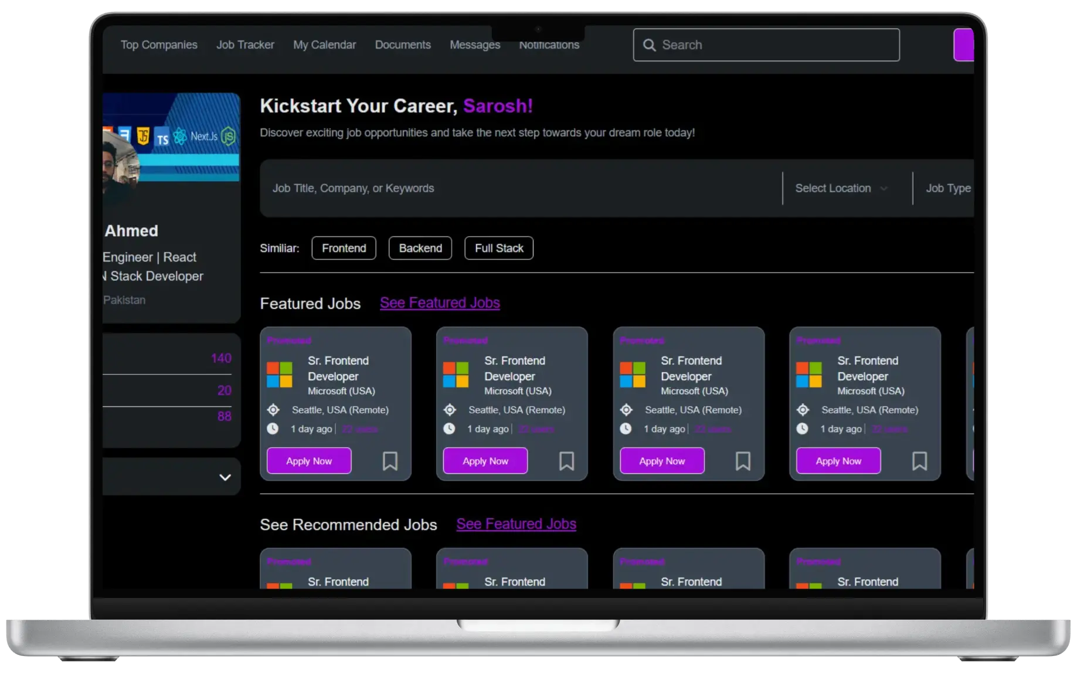Screen dimensions: 1077x673
Task: Bookmark the first featured Microsoft job
Action: click(x=390, y=462)
